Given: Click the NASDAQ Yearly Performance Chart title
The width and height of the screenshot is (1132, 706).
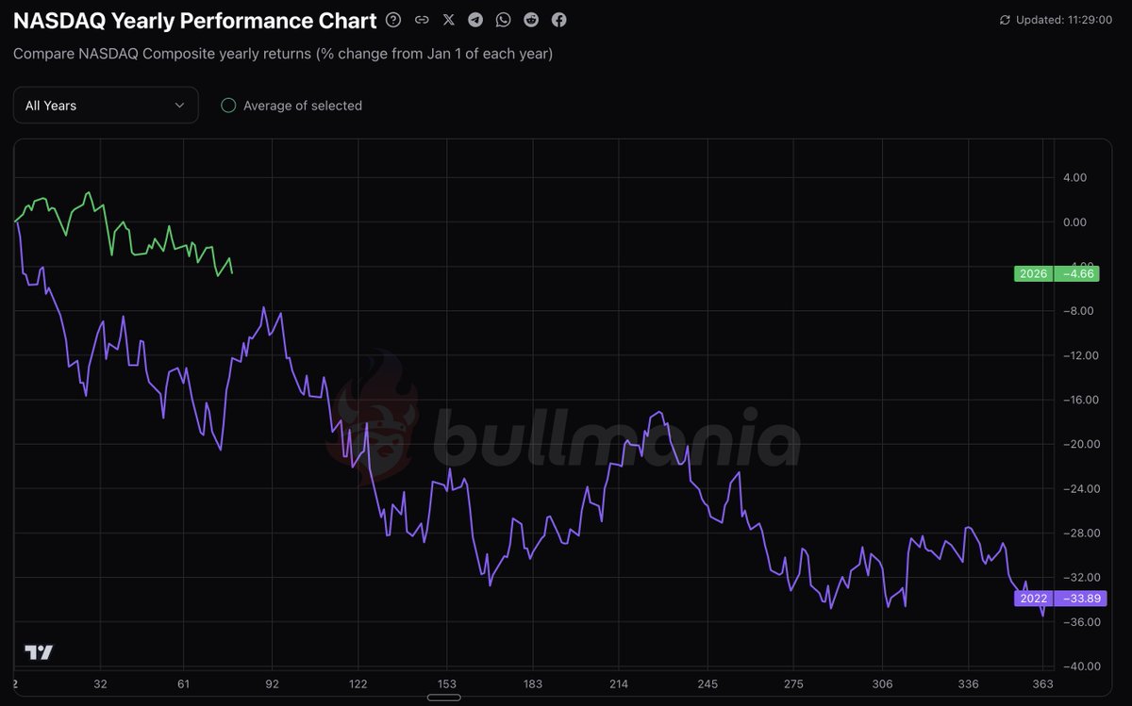Looking at the screenshot, I should (195, 21).
